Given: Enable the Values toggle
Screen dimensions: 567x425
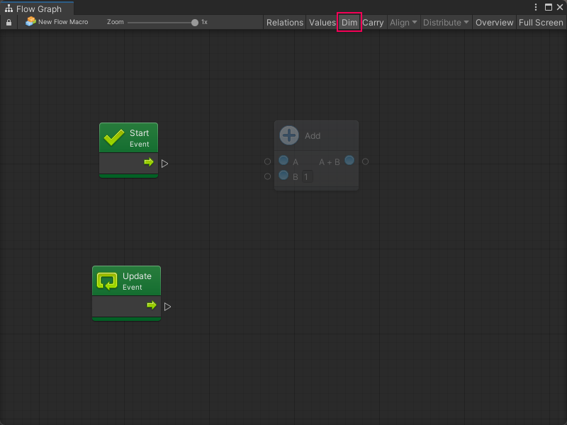Looking at the screenshot, I should [322, 23].
